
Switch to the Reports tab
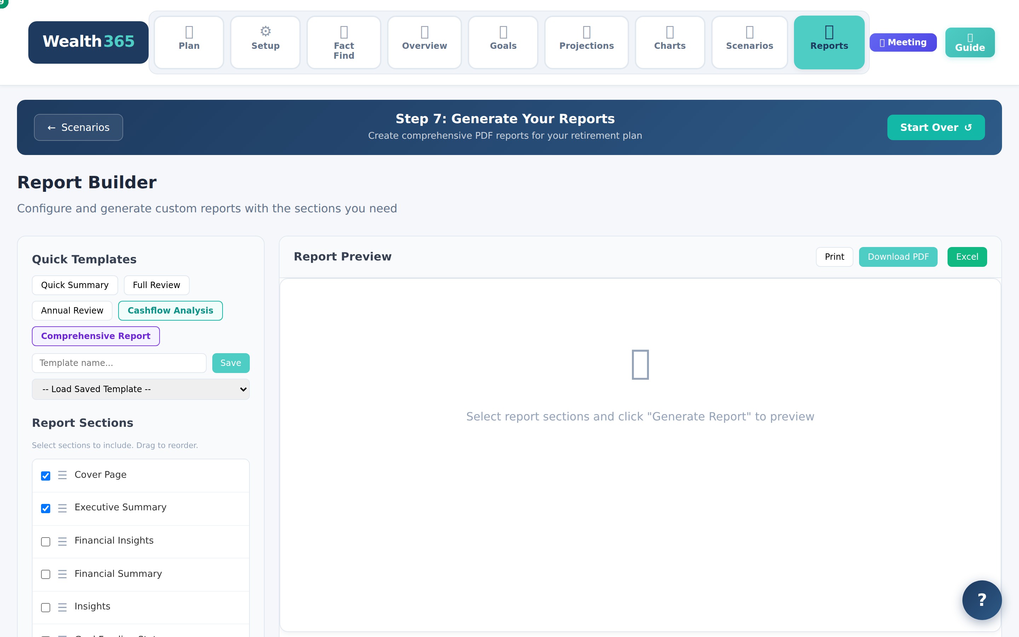pyautogui.click(x=828, y=42)
